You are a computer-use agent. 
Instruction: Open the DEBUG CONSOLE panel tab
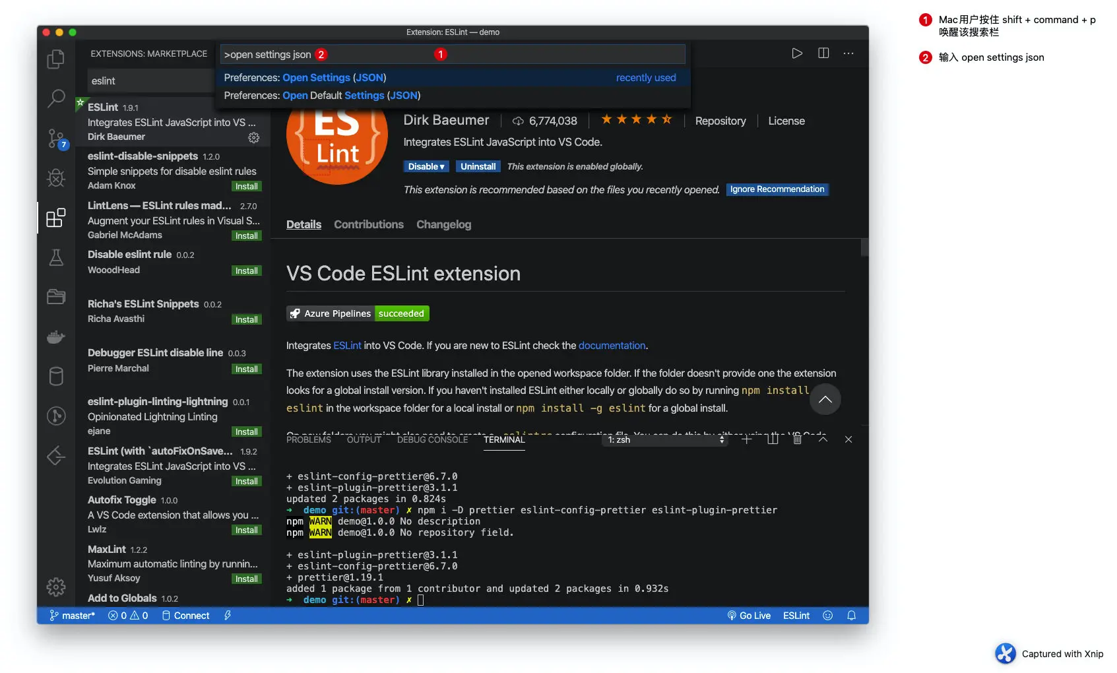pos(432,439)
